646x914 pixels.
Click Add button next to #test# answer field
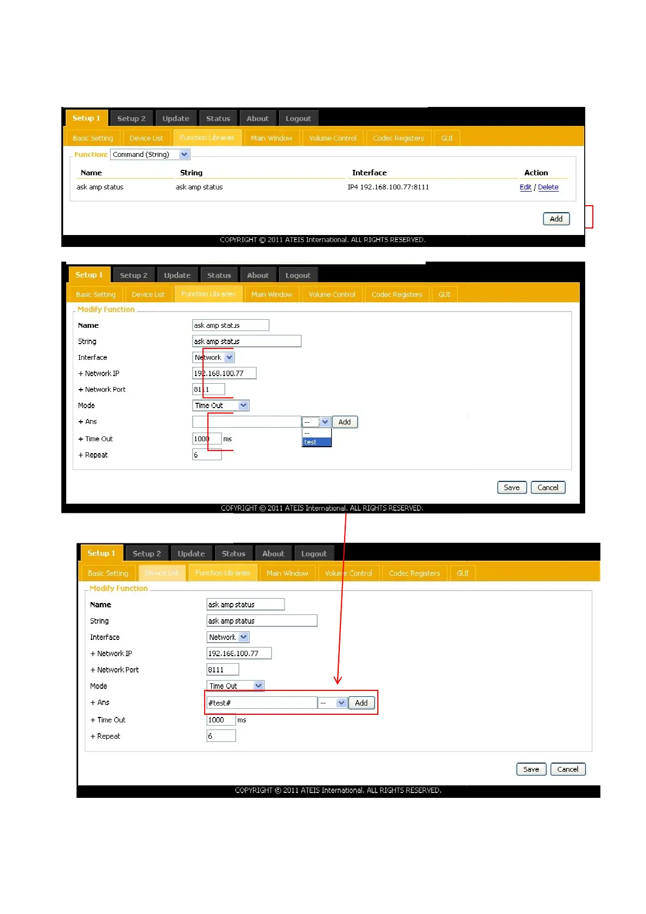(x=361, y=703)
